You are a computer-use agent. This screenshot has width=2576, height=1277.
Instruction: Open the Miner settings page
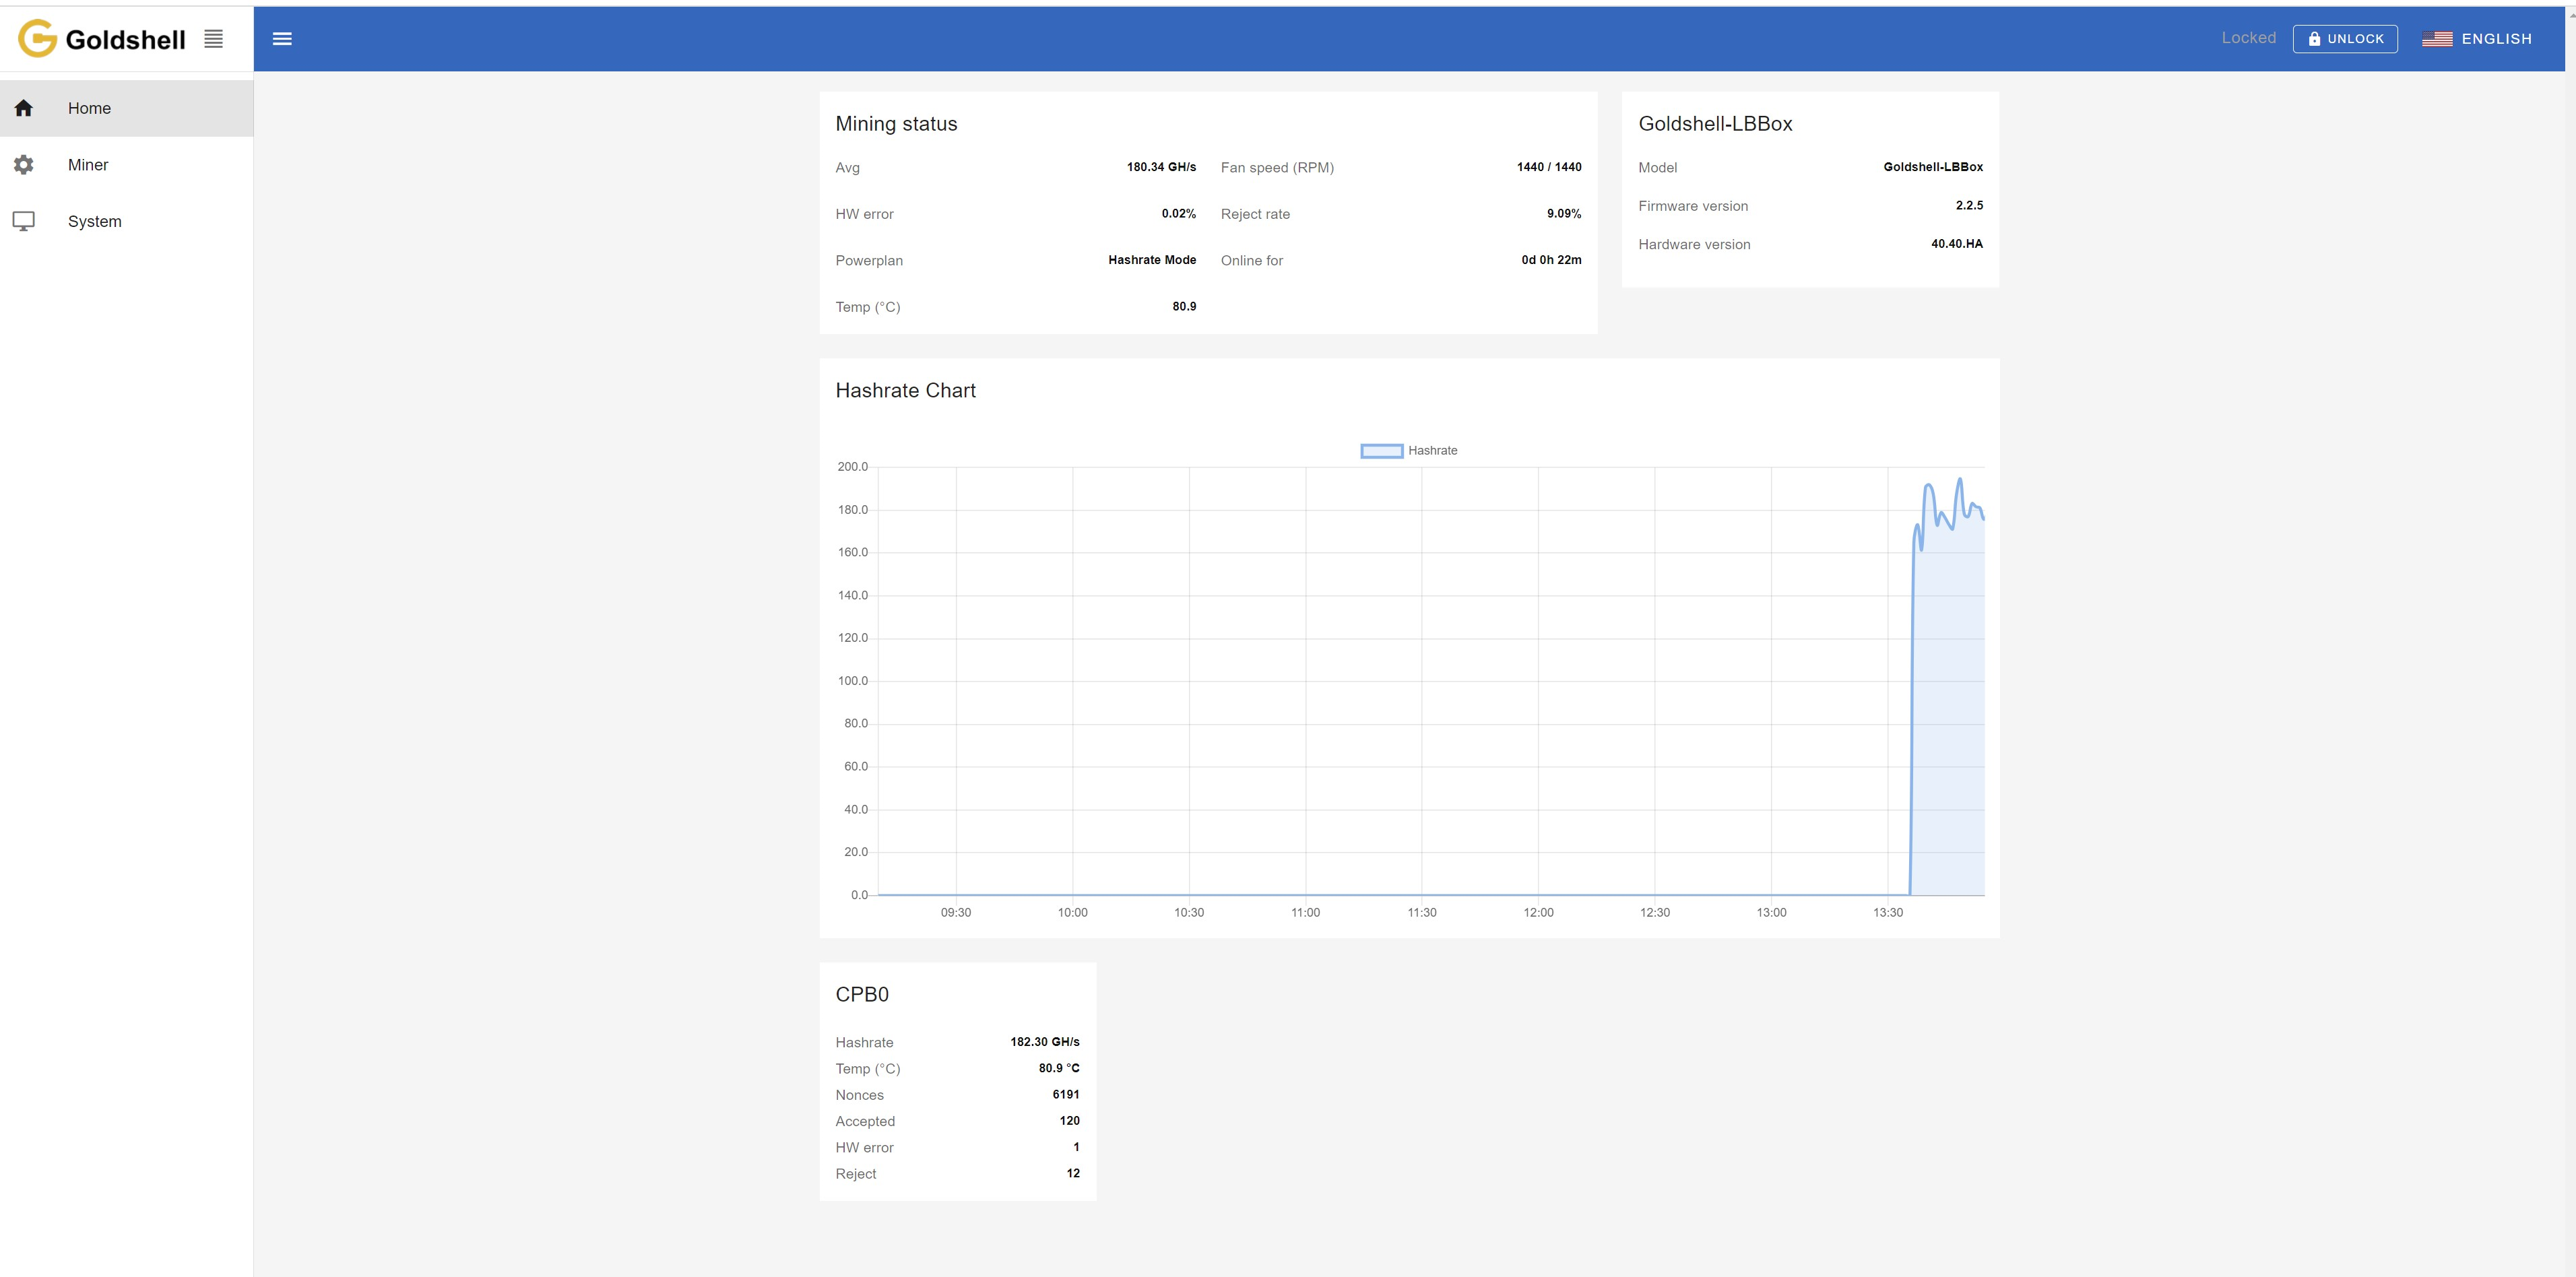(x=126, y=165)
